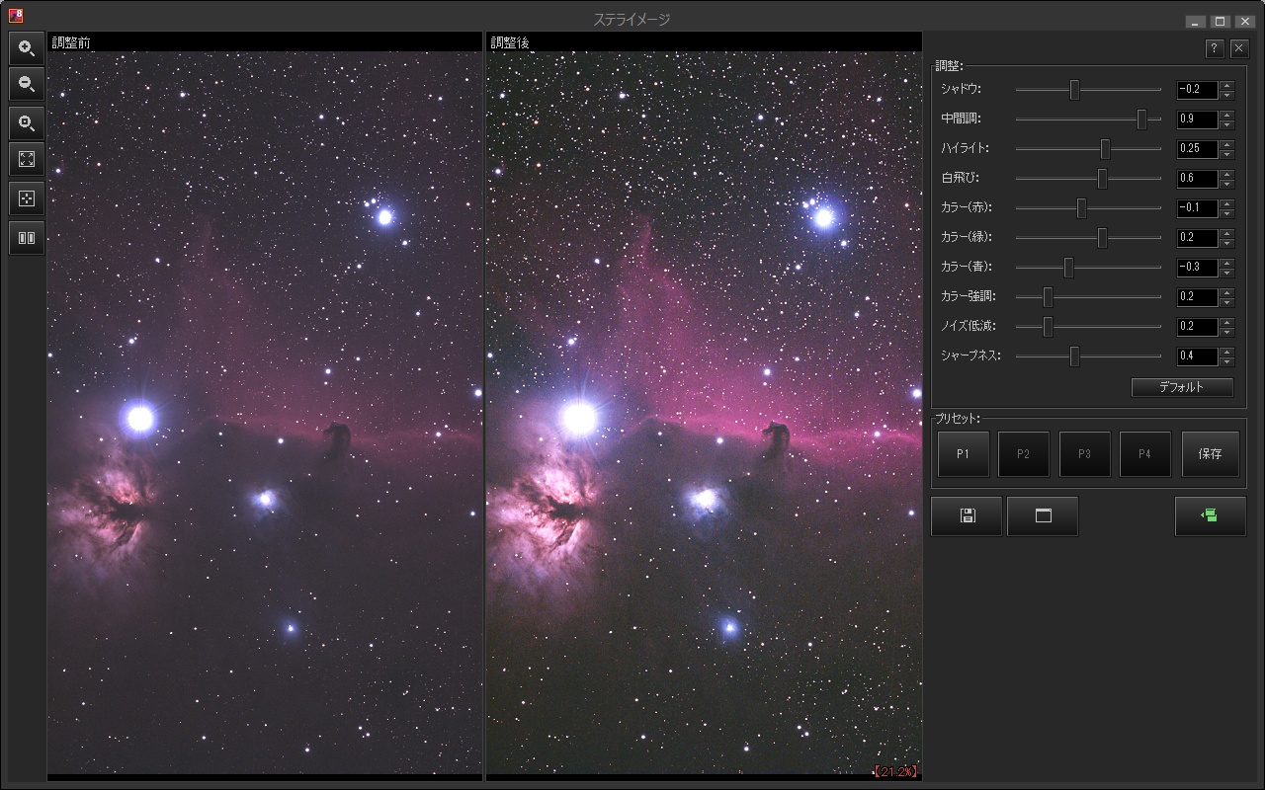1265x790 pixels.
Task: Click the window icon beside the save icon
Action: [1043, 515]
